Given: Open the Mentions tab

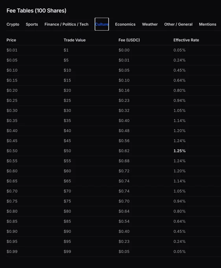Looking at the screenshot, I should click(x=208, y=24).
